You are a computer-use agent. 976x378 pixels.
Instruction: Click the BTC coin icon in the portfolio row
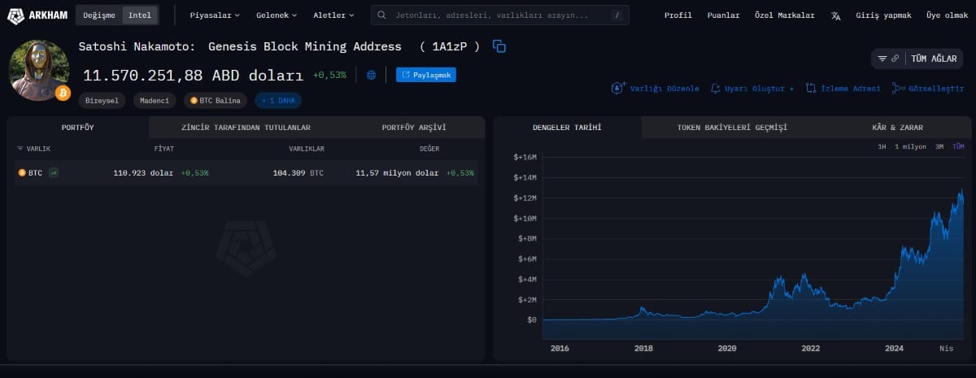22,173
